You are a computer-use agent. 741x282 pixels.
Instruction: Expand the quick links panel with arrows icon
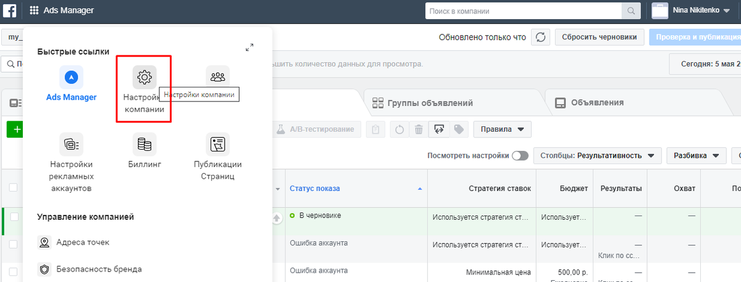[x=249, y=47]
